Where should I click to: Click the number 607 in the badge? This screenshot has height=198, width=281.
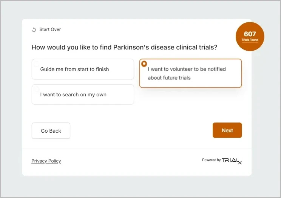pos(250,34)
